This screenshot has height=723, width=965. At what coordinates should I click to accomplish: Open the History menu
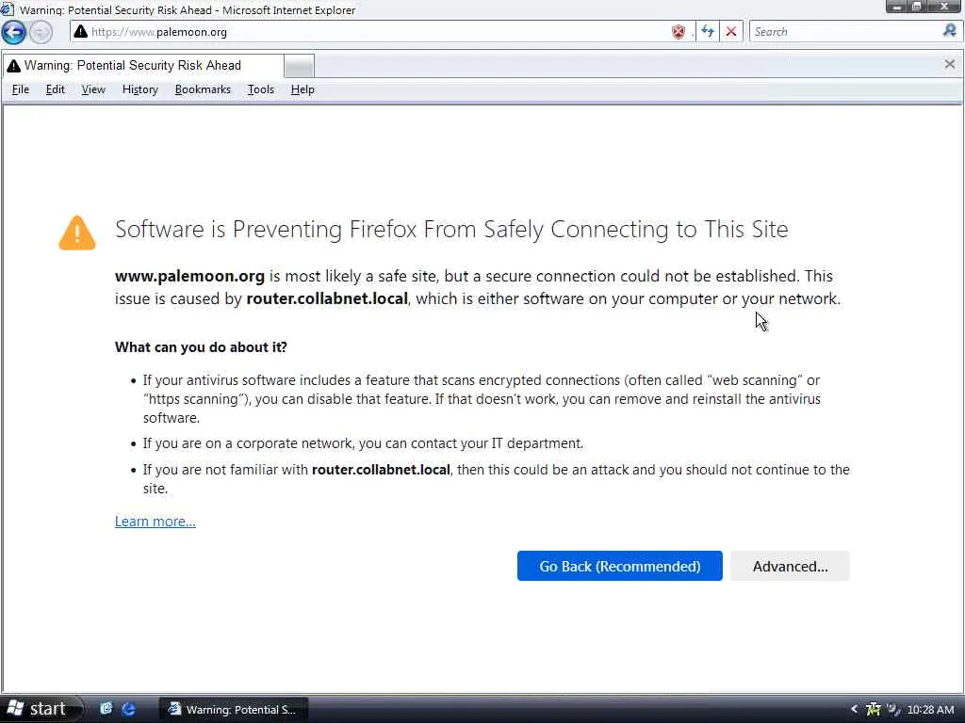[139, 89]
